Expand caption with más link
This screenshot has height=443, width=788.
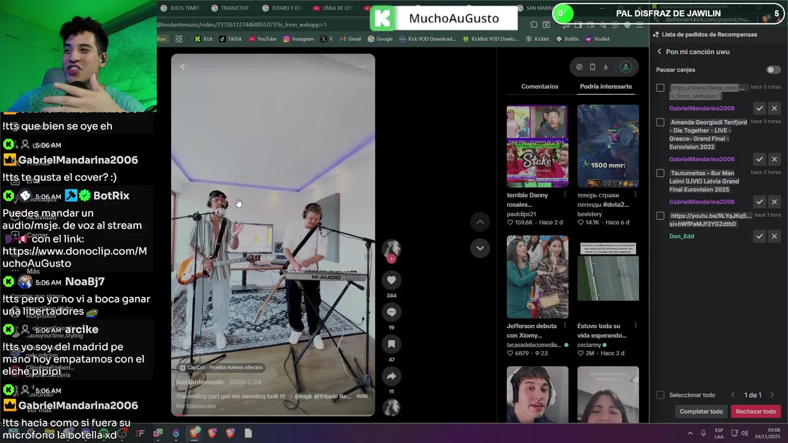pos(362,396)
